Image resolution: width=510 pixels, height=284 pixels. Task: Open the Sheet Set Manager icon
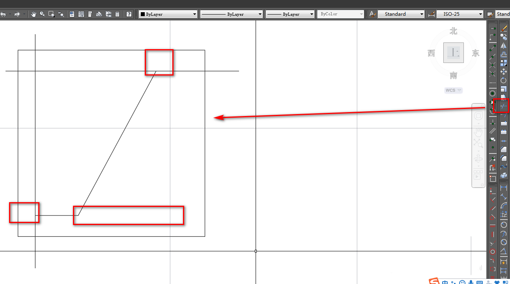99,14
